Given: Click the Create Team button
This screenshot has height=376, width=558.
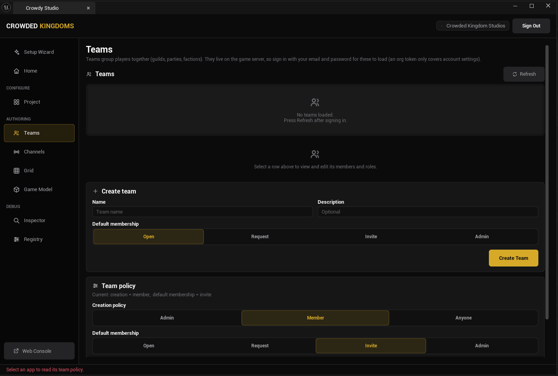Looking at the screenshot, I should coord(514,258).
